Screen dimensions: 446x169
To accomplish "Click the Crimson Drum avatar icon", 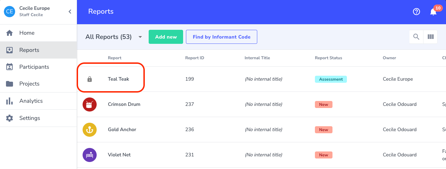I will click(x=90, y=104).
